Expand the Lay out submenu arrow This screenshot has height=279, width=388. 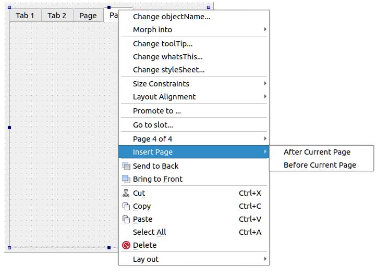[x=265, y=259]
